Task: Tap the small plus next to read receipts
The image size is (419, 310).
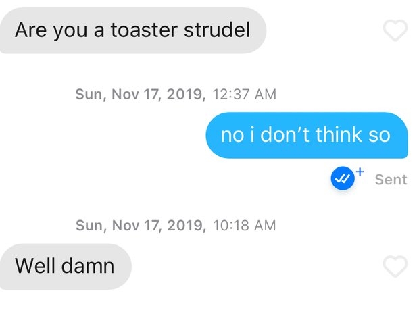Action: [360, 172]
